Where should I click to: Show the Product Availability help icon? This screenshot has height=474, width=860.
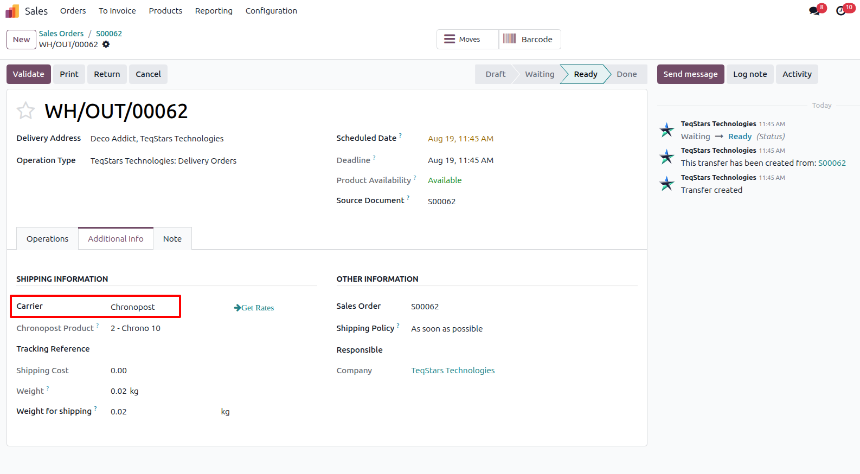[415, 177]
